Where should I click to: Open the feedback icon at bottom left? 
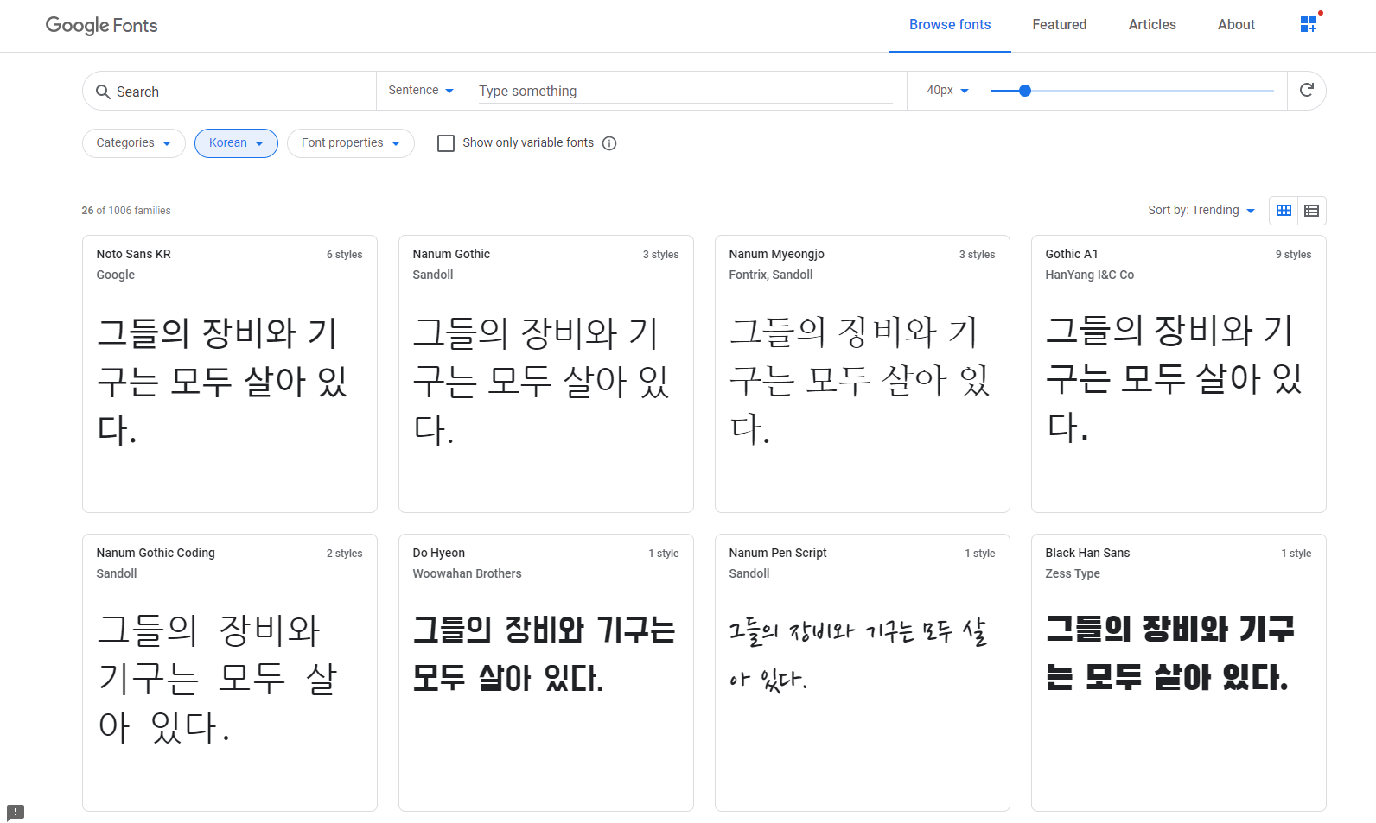coord(16,813)
